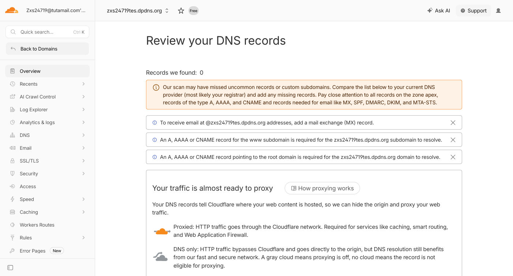The width and height of the screenshot is (513, 276).
Task: Expand the Email submenu chevron
Action: 84,148
